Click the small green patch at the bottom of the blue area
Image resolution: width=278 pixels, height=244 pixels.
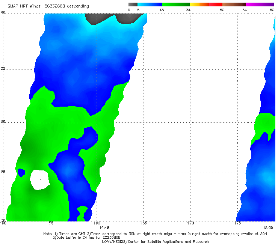(x=82, y=213)
